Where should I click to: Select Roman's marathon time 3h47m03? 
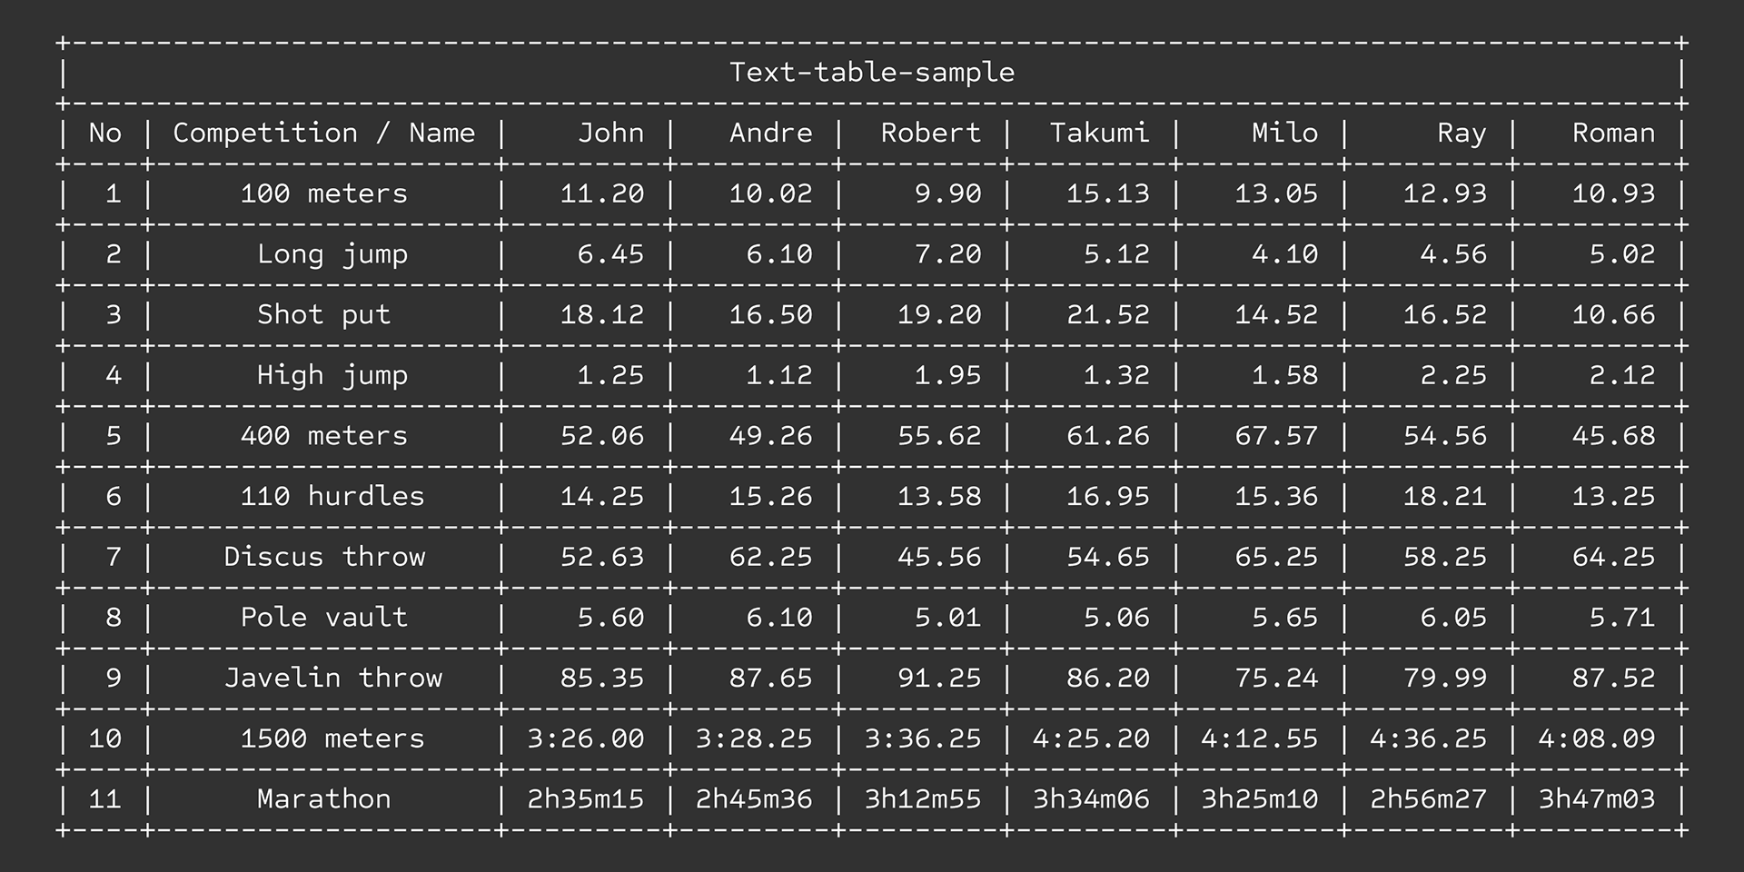pyautogui.click(x=1597, y=799)
